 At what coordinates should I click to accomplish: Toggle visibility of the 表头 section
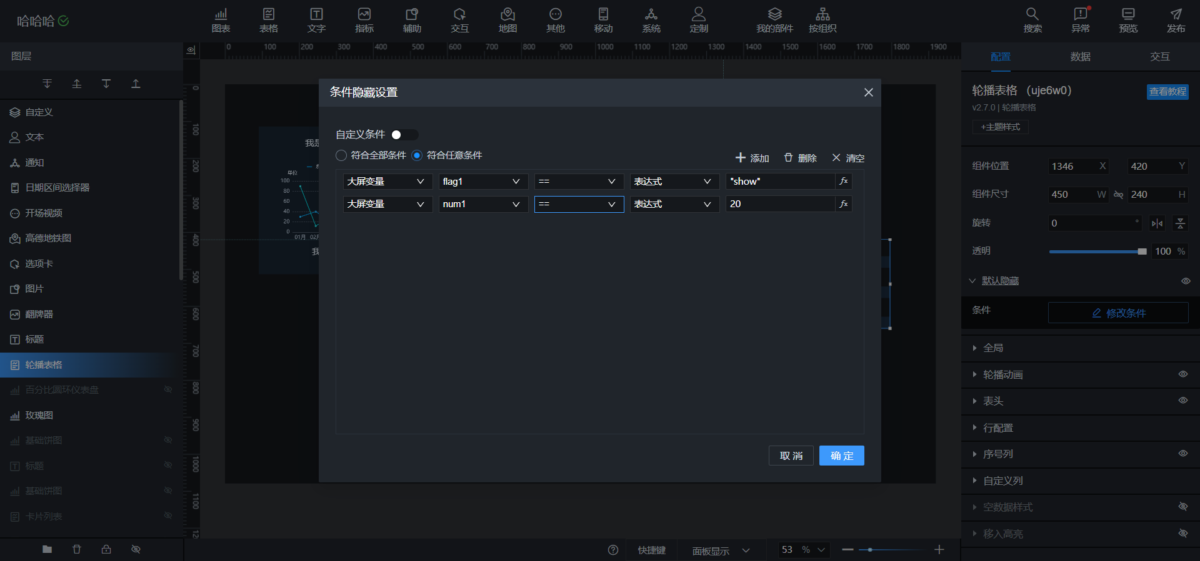click(x=1183, y=401)
